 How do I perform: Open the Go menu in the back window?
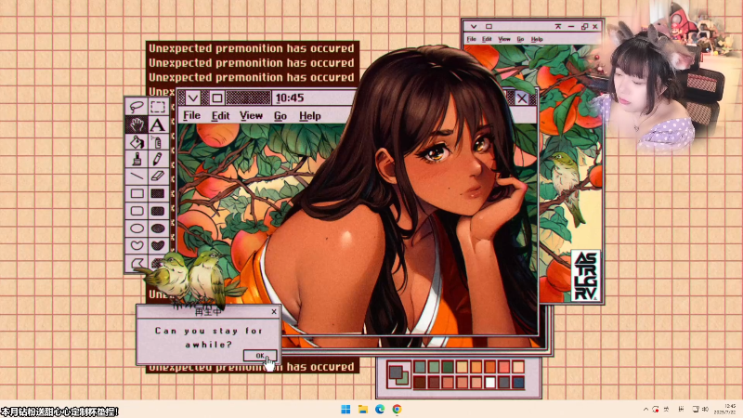click(x=520, y=39)
